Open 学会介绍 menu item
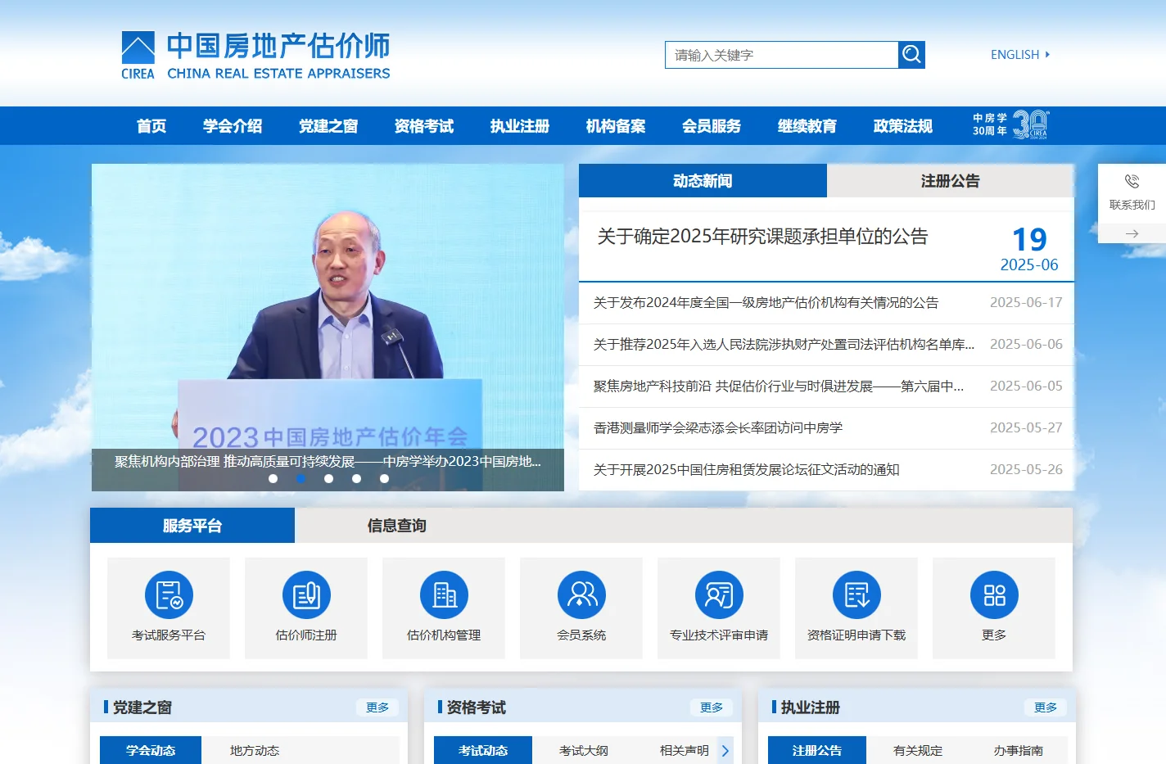This screenshot has width=1166, height=764. click(x=233, y=126)
